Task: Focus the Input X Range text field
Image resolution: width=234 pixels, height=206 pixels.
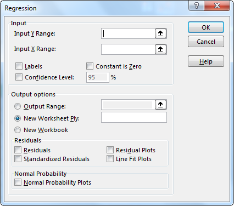Action: [x=128, y=49]
